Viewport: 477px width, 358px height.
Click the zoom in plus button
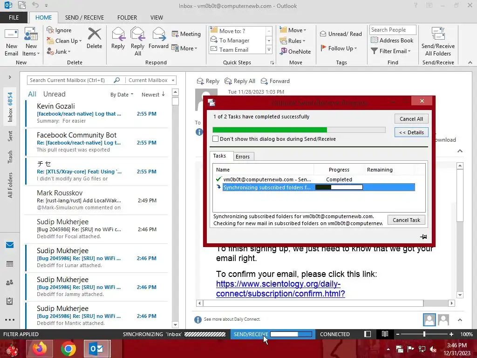(451, 334)
